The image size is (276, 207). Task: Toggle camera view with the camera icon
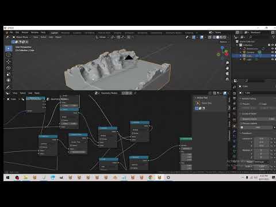click(227, 74)
